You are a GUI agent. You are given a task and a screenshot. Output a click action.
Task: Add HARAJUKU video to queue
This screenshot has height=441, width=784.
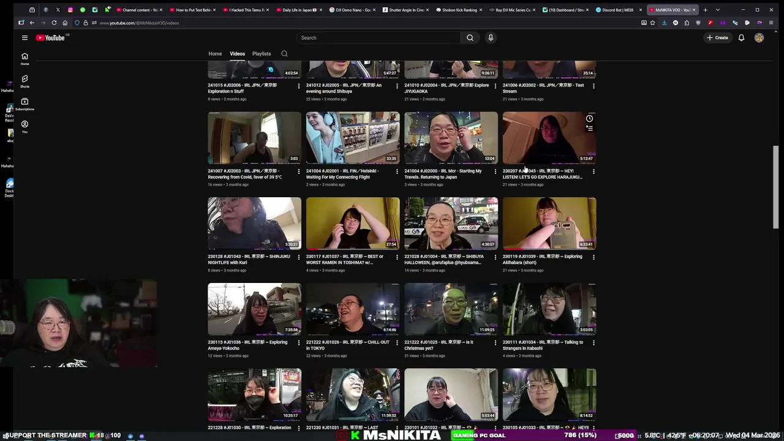pos(589,128)
